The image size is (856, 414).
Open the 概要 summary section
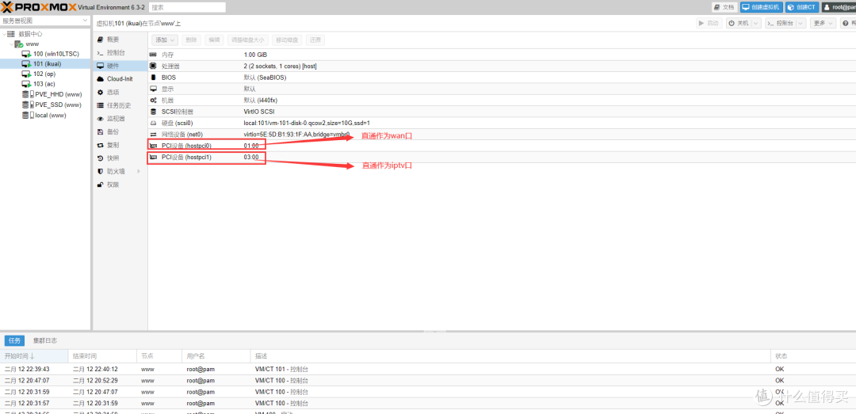click(x=113, y=40)
